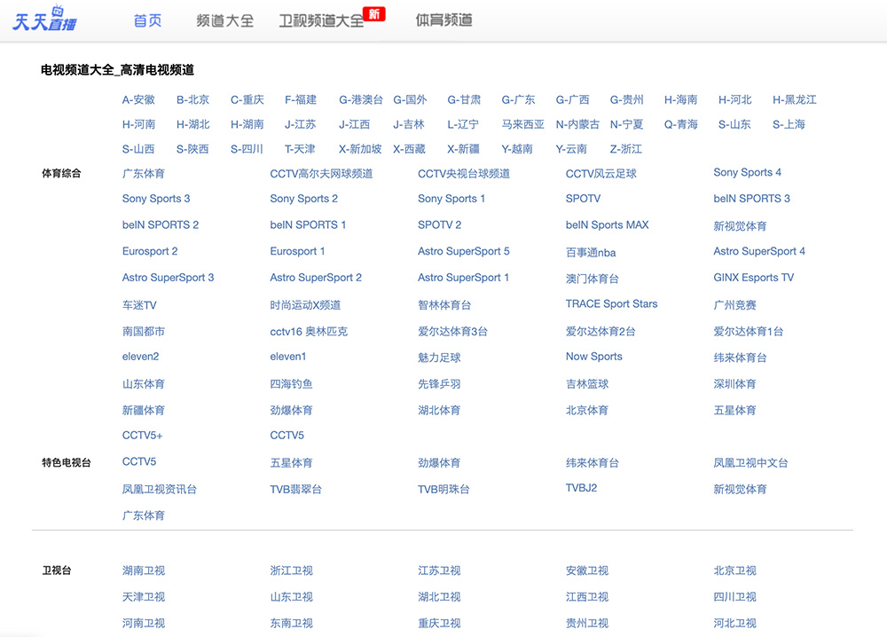
Task: Open 安徽卫视 channel
Action: coord(587,570)
